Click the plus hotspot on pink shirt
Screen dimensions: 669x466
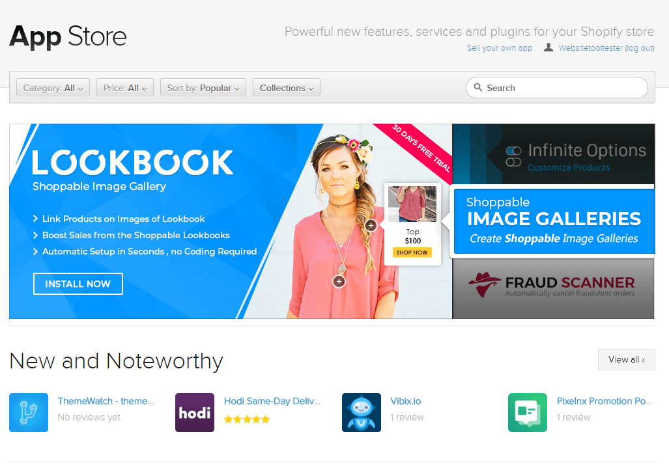[339, 281]
